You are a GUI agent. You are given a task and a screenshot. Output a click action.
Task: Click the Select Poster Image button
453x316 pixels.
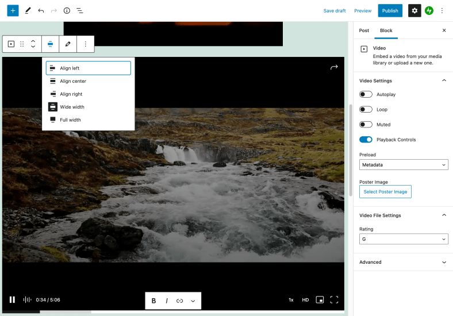point(385,192)
